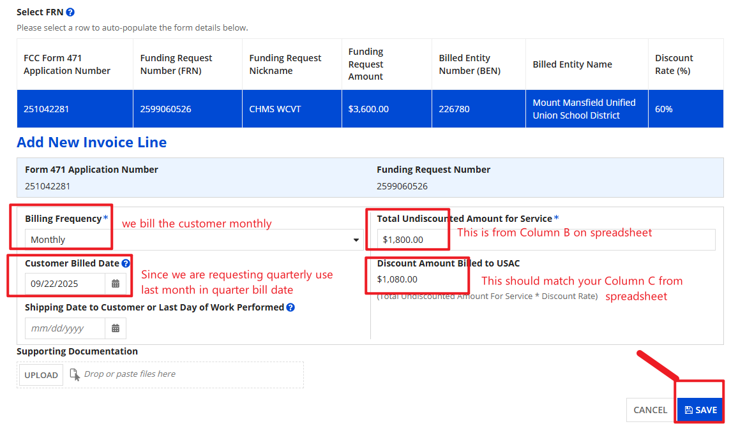This screenshot has height=424, width=731.
Task: Click the Customer Billed Date help icon
Action: tap(126, 263)
